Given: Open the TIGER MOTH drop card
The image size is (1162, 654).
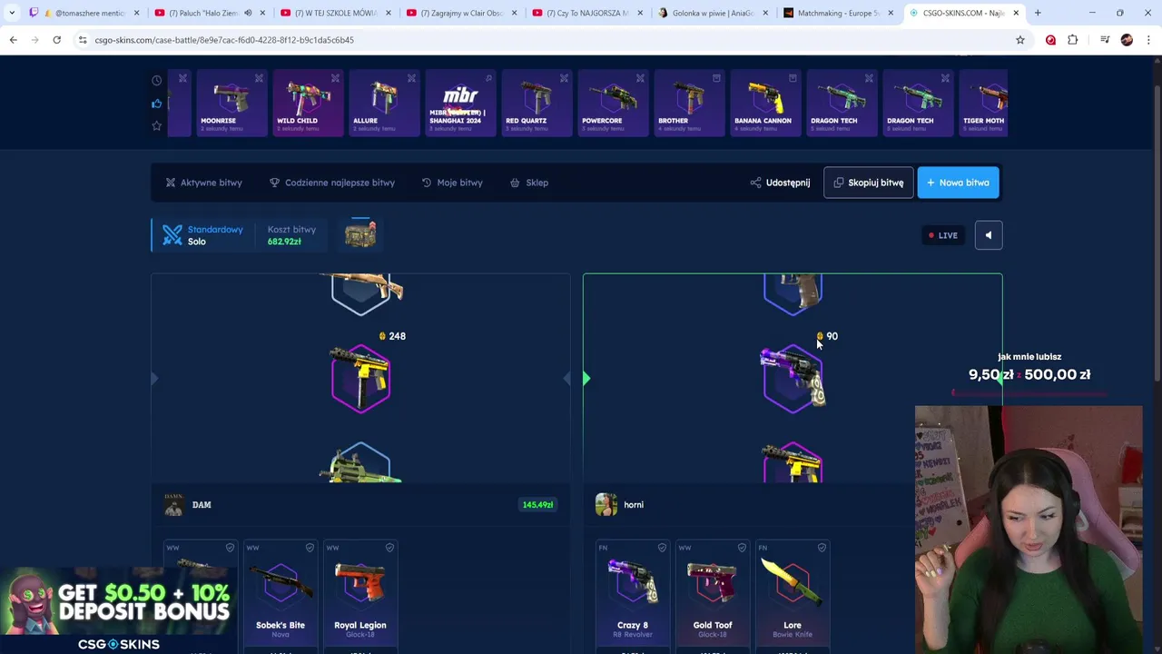Looking at the screenshot, I should [x=983, y=103].
